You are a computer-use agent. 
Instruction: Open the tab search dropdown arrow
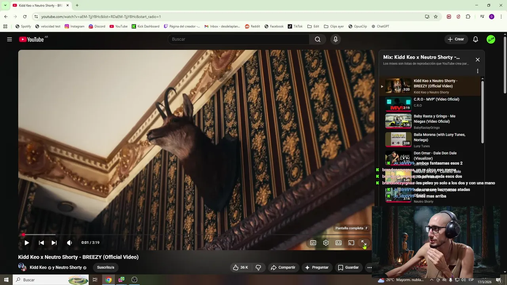click(x=5, y=6)
